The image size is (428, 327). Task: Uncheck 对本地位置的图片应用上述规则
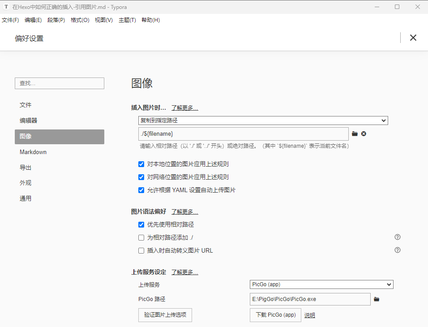pyautogui.click(x=141, y=164)
